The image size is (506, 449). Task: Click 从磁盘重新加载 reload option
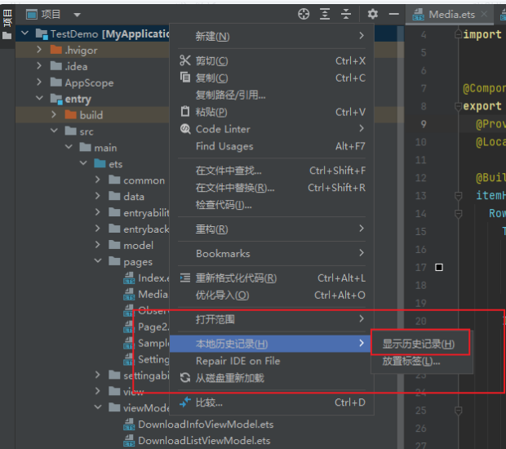tap(229, 378)
